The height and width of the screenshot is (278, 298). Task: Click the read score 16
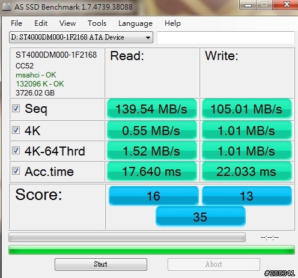[154, 196]
